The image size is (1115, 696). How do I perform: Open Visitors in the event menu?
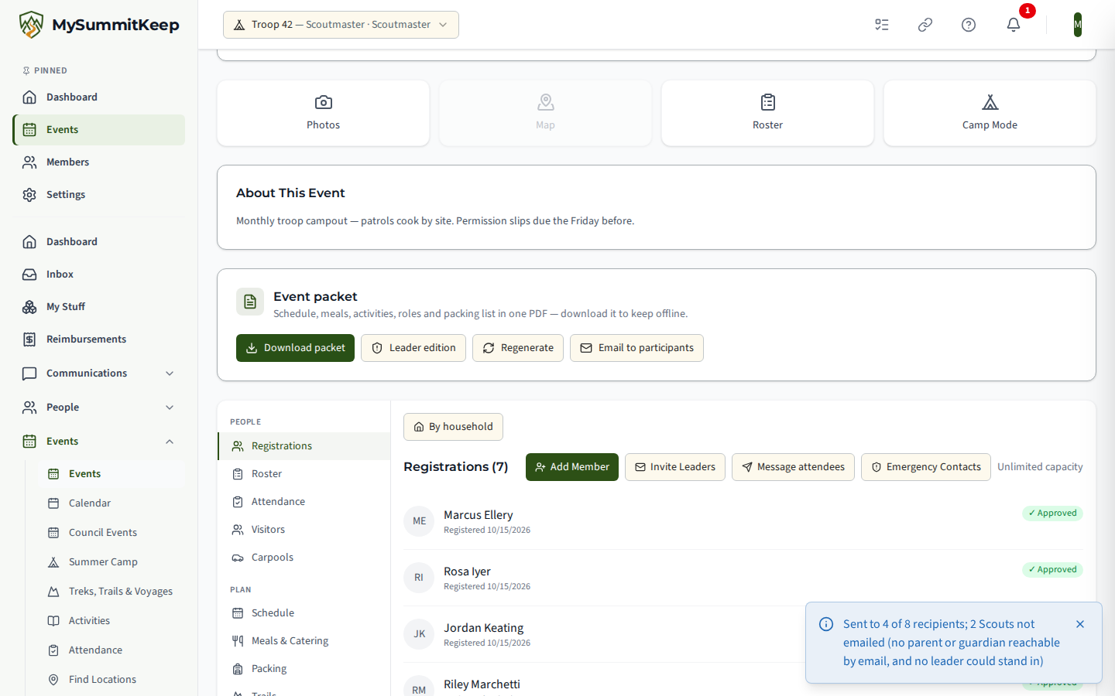click(304, 530)
